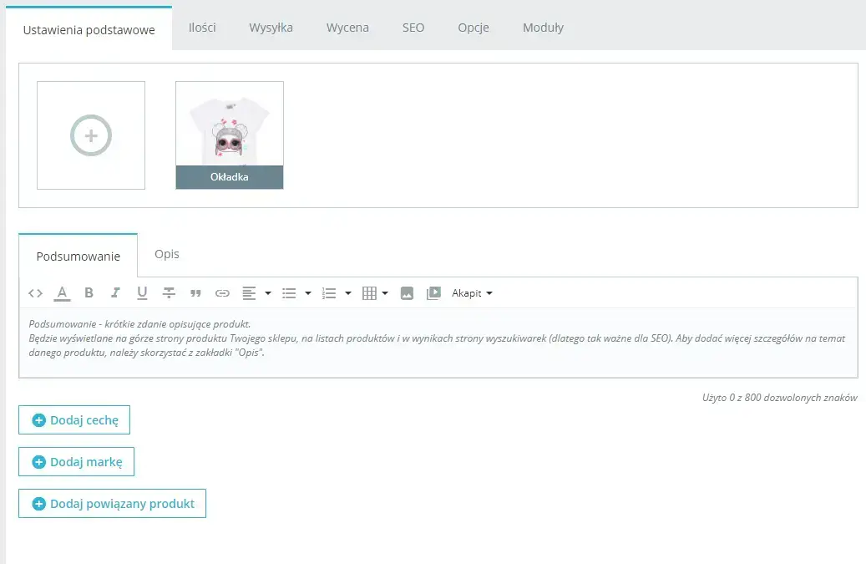Insert a blockquote
The image size is (866, 564).
(x=195, y=293)
